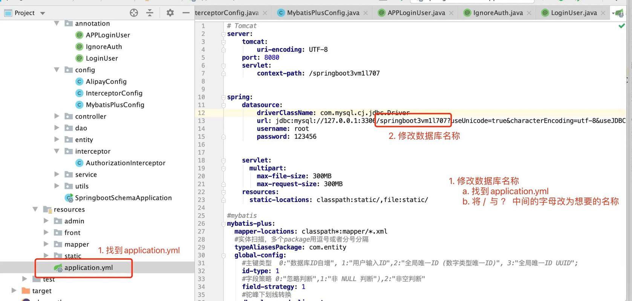This screenshot has width=632, height=301.
Task: Expand the mapper folder
Action: 46,244
